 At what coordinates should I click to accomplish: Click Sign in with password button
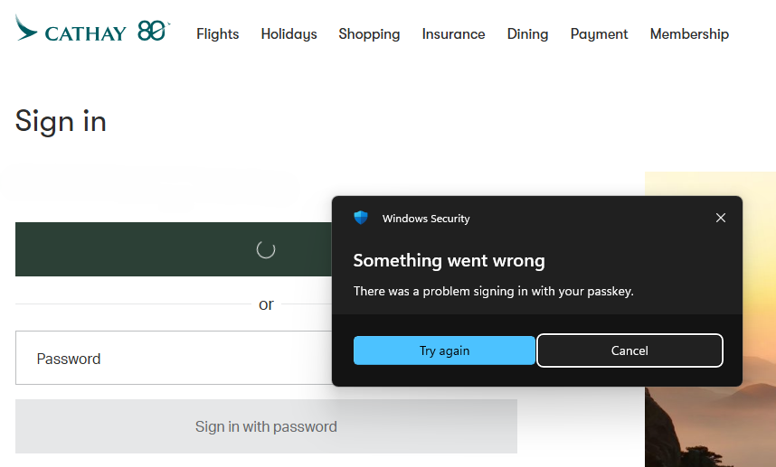pyautogui.click(x=266, y=426)
